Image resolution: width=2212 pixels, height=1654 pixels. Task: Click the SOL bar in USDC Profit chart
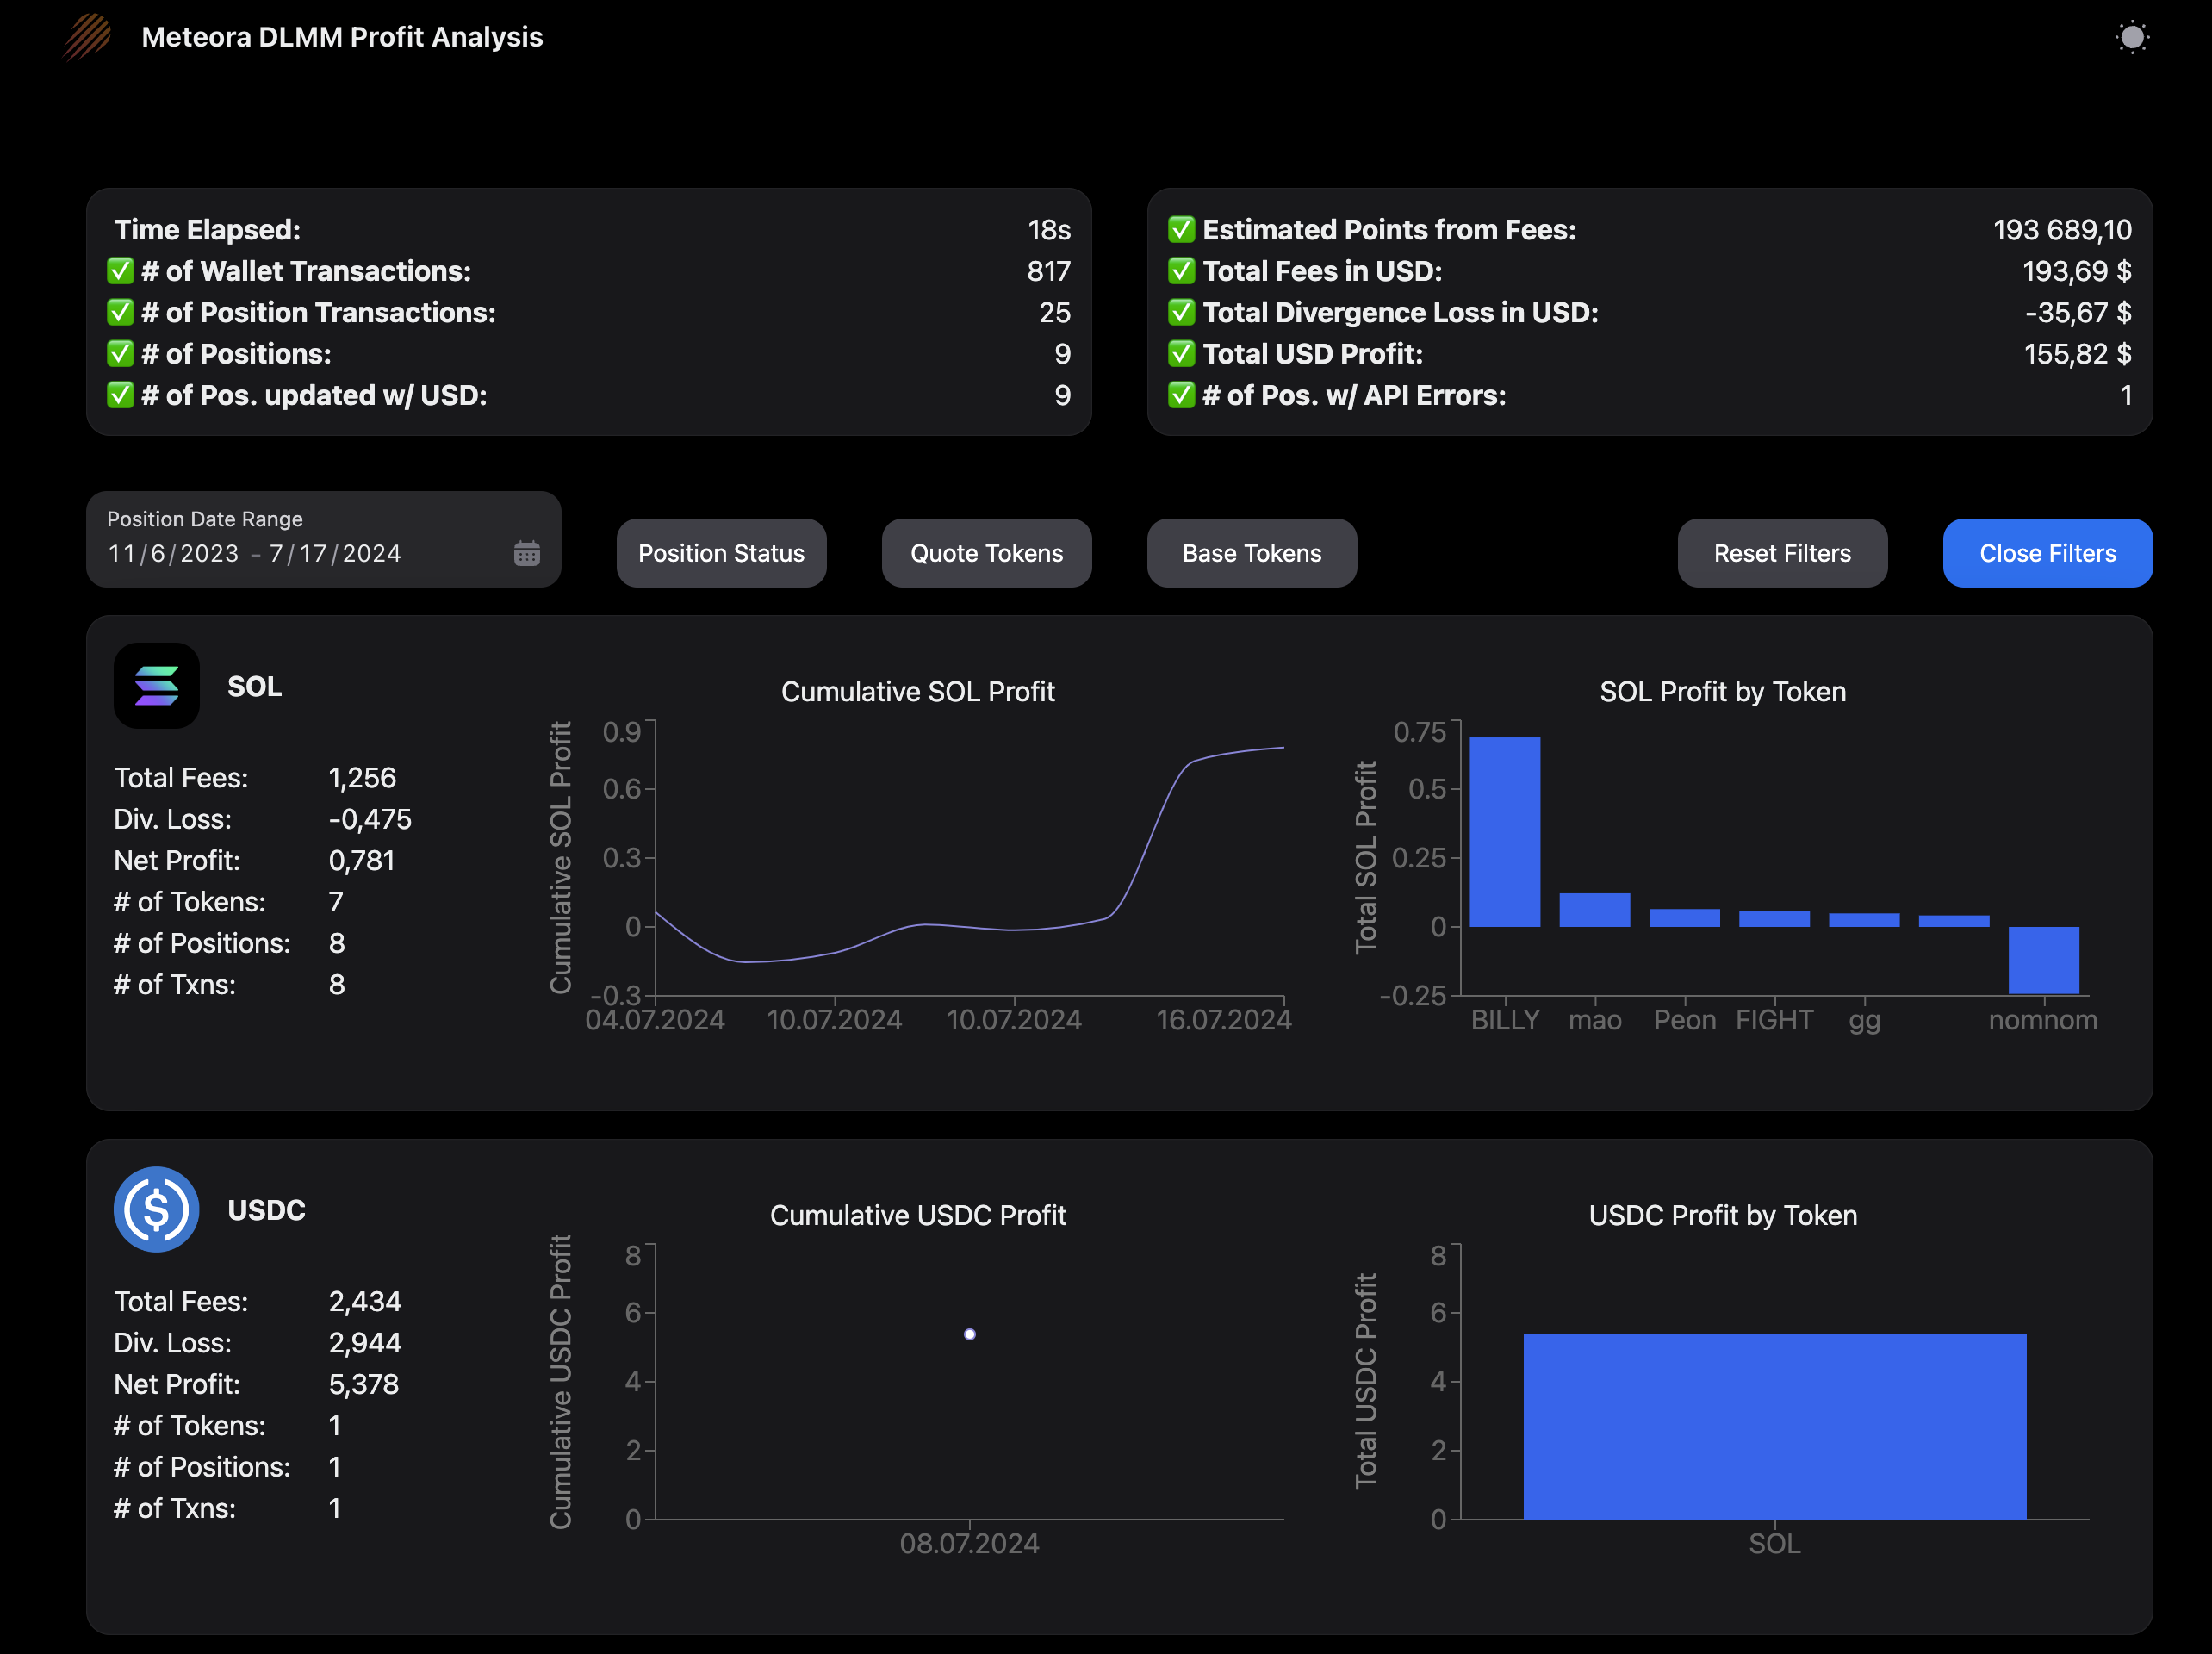click(1774, 1426)
